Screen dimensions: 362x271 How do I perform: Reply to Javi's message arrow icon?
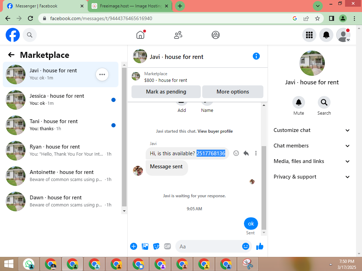click(x=246, y=153)
